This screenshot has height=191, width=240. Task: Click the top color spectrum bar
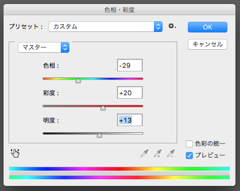119,169
